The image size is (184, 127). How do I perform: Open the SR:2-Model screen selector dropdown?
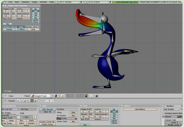point(57,2)
